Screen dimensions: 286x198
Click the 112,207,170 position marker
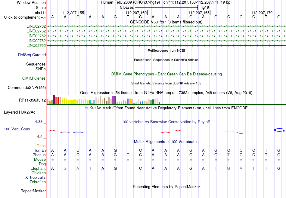tap(262, 13)
